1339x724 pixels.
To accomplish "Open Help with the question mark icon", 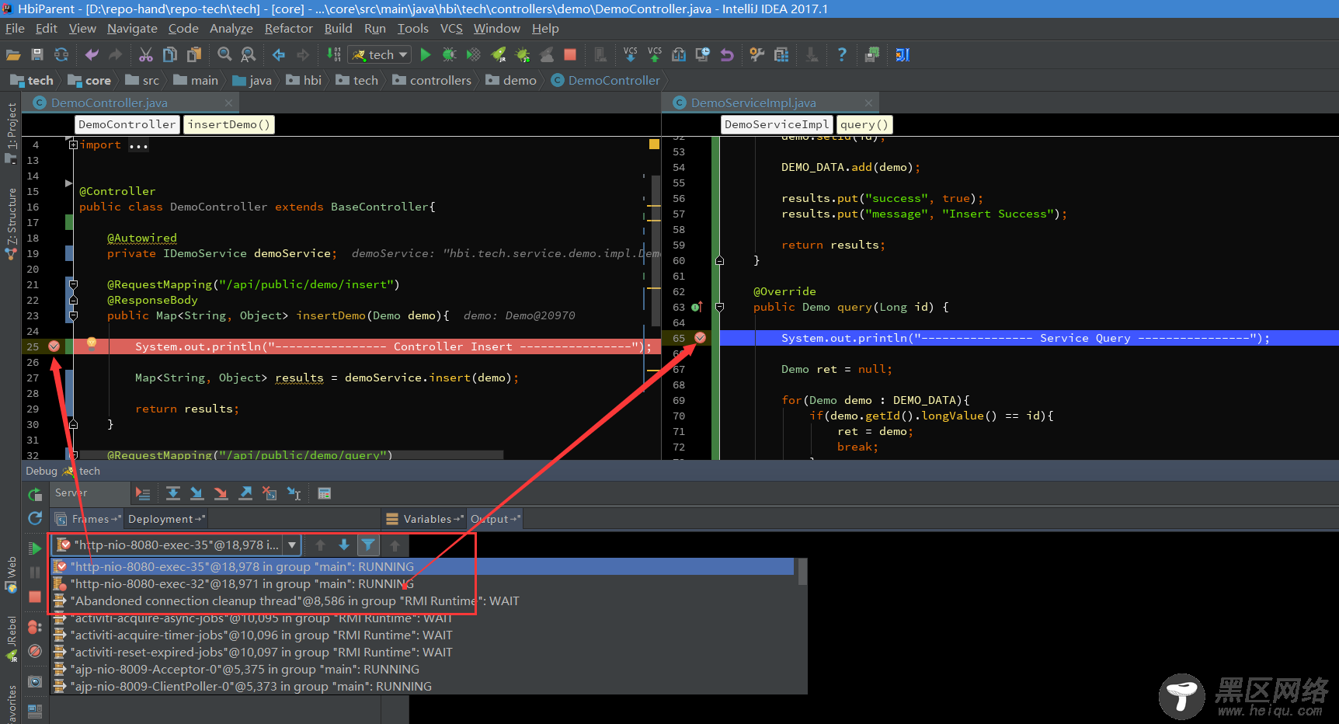I will pyautogui.click(x=842, y=54).
